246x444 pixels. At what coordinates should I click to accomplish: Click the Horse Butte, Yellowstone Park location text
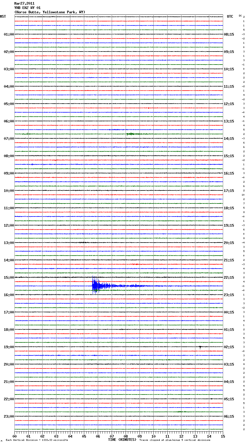click(x=49, y=12)
